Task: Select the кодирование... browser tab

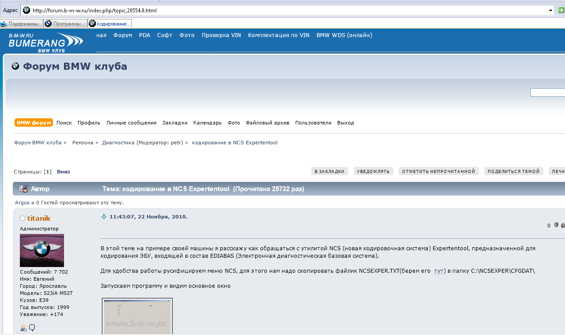Action: click(x=109, y=23)
